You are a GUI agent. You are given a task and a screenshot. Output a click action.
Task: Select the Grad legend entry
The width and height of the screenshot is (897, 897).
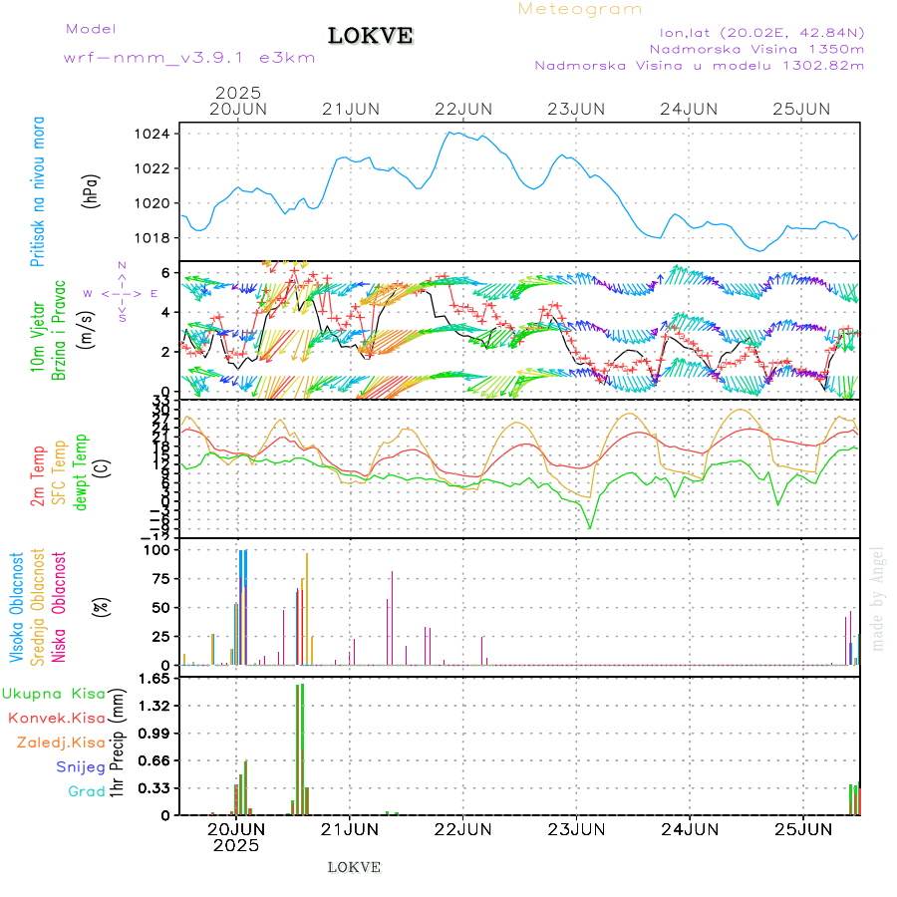(86, 791)
